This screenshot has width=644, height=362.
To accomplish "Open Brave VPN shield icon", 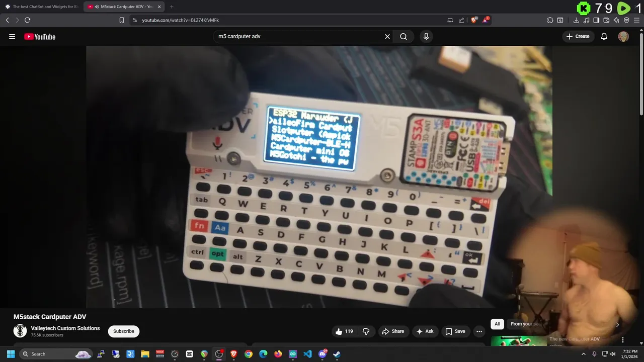I will (626, 20).
